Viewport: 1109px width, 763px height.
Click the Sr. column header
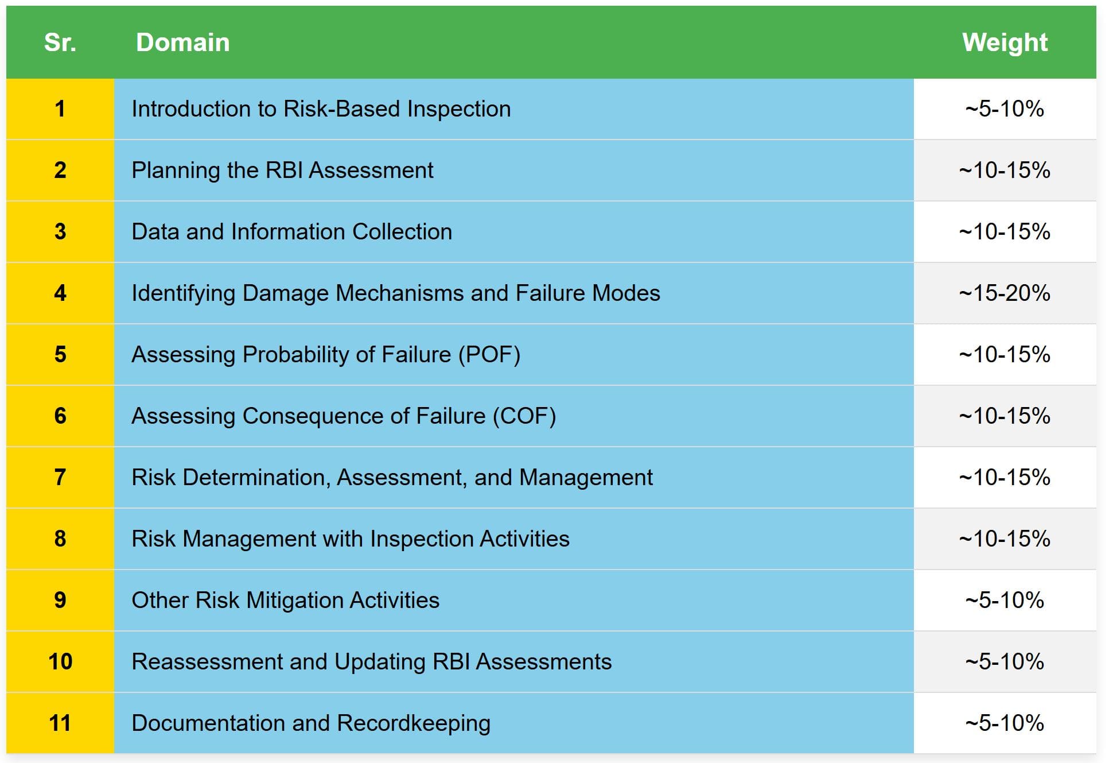point(60,42)
